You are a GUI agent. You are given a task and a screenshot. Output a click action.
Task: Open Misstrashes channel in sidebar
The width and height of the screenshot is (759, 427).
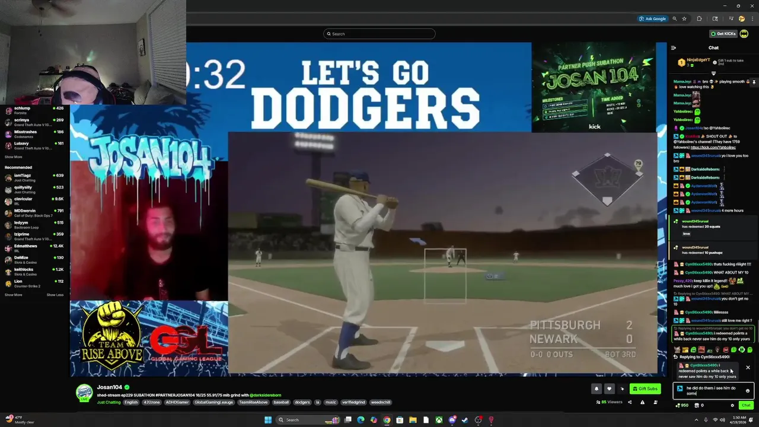click(35, 134)
